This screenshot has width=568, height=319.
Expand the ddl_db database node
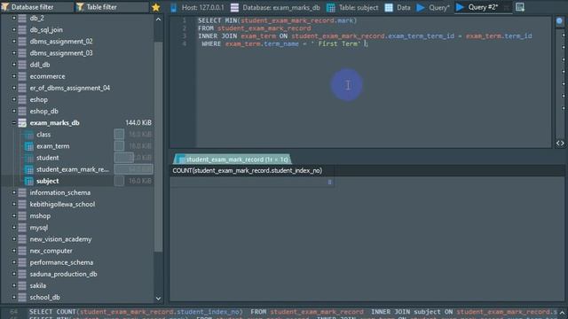[x=14, y=65]
